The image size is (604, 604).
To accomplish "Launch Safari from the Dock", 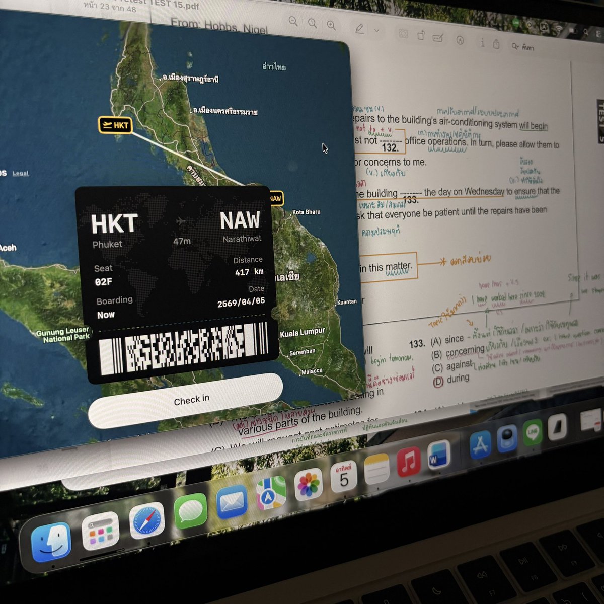I will (x=146, y=521).
